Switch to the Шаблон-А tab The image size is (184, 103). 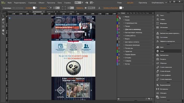pos(51,12)
